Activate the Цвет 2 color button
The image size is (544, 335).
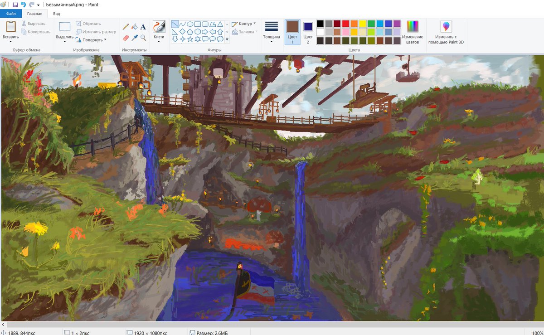click(x=308, y=32)
